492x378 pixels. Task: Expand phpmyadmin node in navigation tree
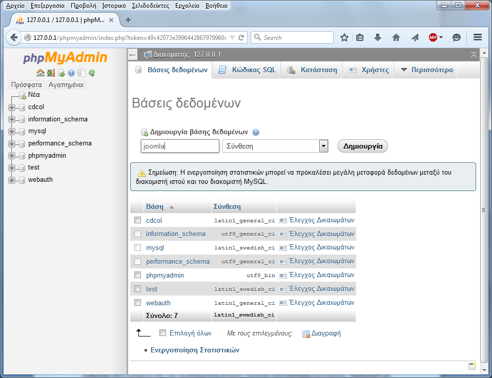tap(12, 156)
